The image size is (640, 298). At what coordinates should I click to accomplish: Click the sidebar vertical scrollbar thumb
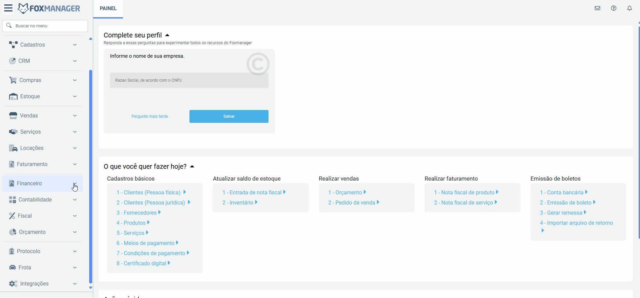click(x=91, y=177)
